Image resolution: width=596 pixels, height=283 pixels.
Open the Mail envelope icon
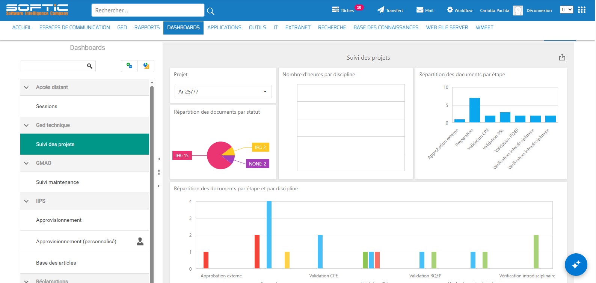point(420,10)
